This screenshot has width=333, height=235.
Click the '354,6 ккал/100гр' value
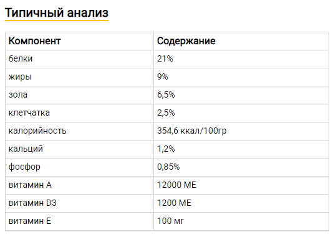(192, 131)
